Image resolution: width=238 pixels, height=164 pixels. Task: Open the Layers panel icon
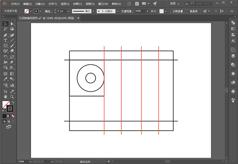(x=233, y=56)
